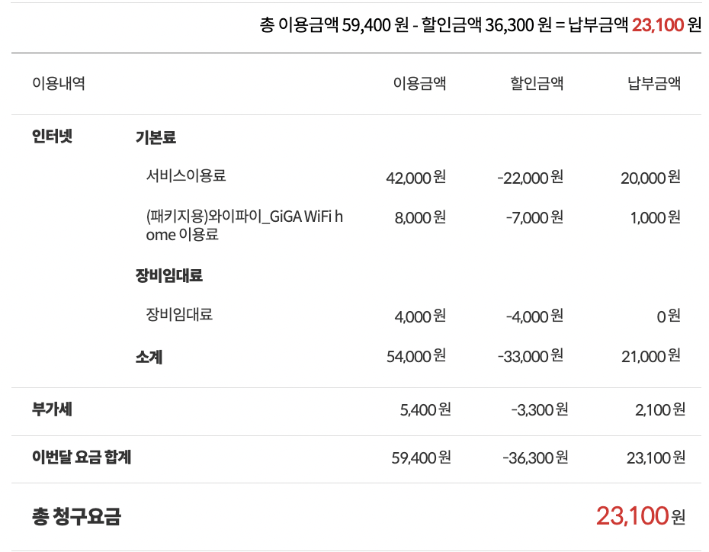The image size is (709, 552).
Task: Click the 총 청구요금 label
Action: [x=76, y=517]
